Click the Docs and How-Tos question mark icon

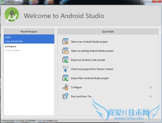[65, 96]
